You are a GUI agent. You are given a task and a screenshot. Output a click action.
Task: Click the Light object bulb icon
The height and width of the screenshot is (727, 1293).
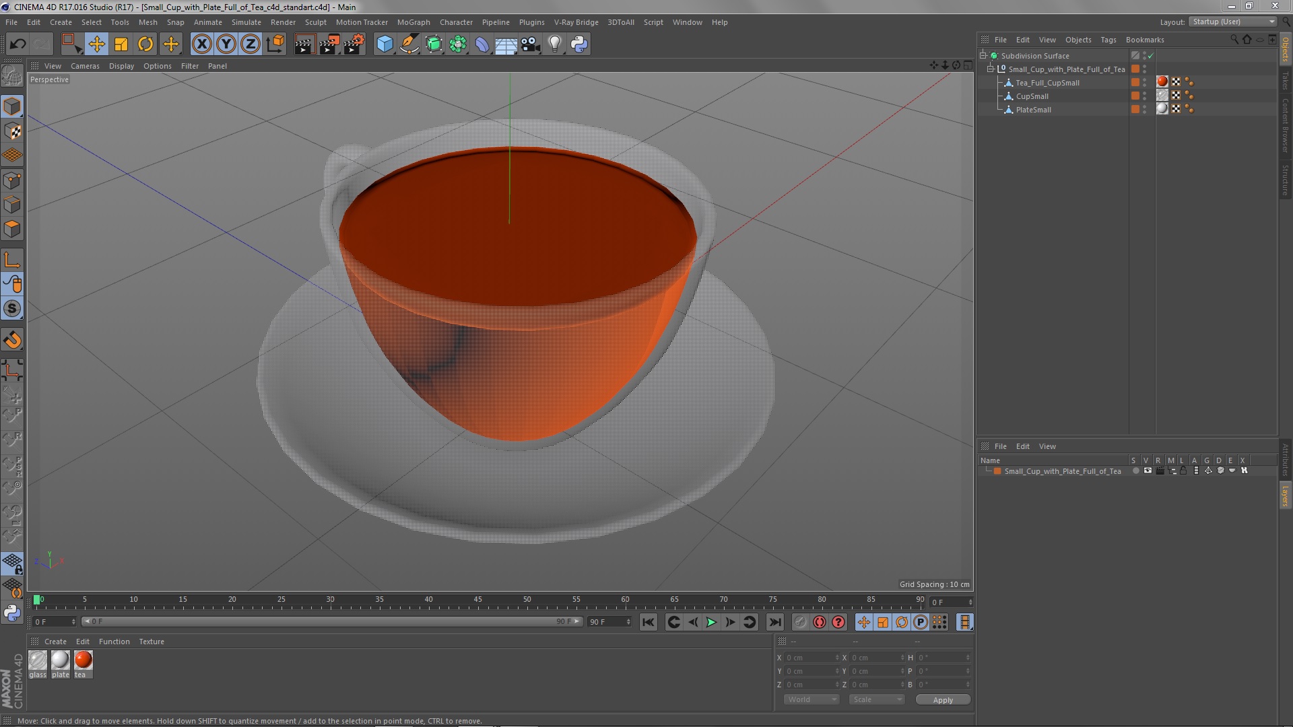click(x=554, y=44)
